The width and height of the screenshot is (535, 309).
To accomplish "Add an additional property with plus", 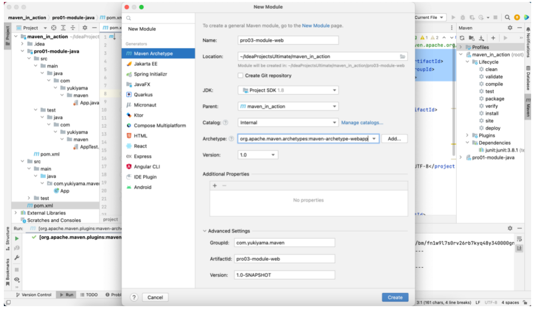I will (x=215, y=185).
